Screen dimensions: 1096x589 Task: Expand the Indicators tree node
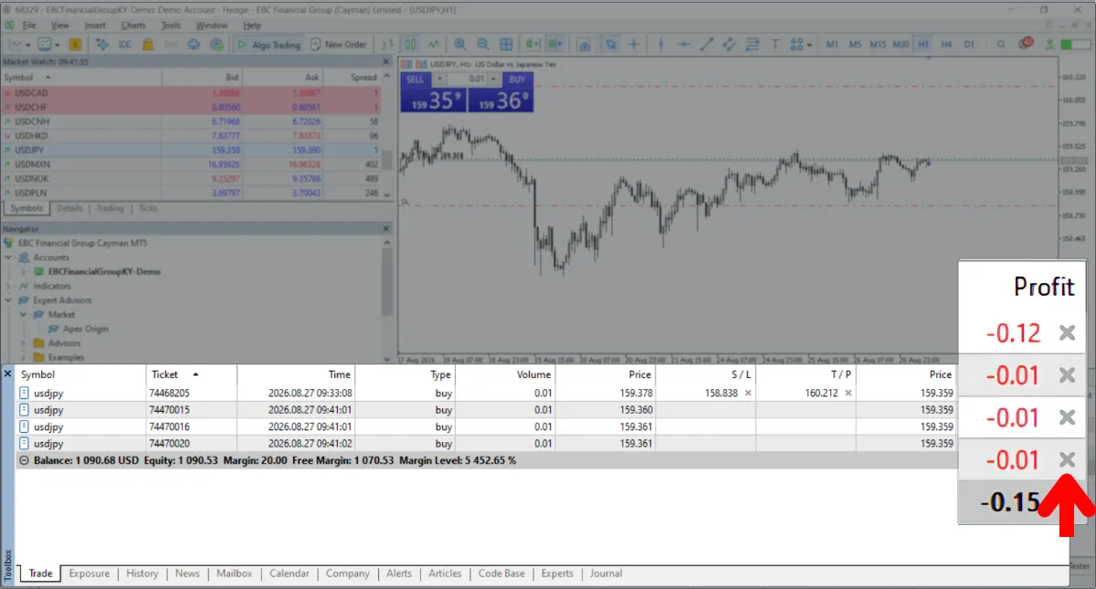coord(9,286)
